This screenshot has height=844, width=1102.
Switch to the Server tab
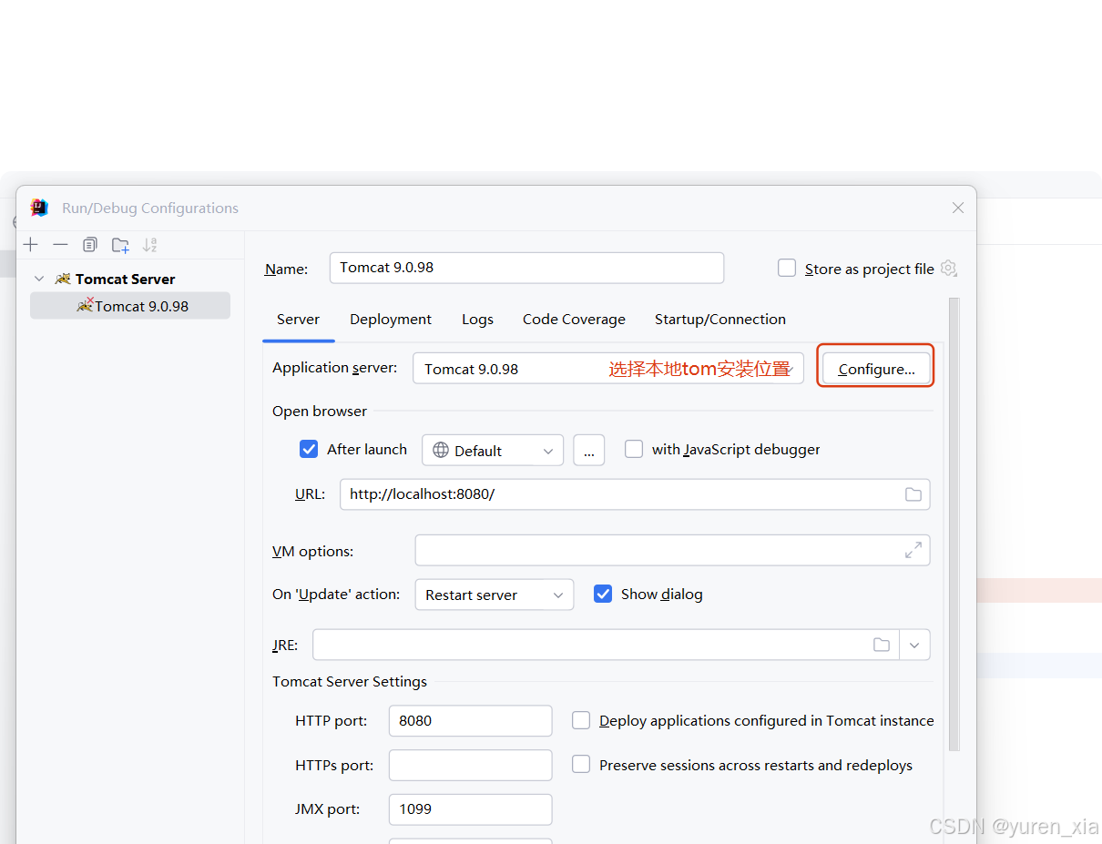coord(298,319)
